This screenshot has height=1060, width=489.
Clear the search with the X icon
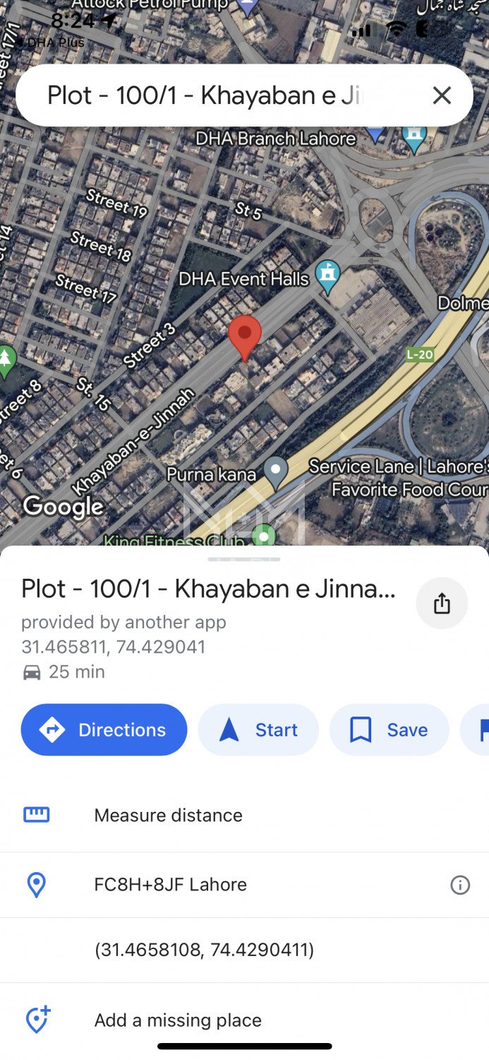click(442, 95)
